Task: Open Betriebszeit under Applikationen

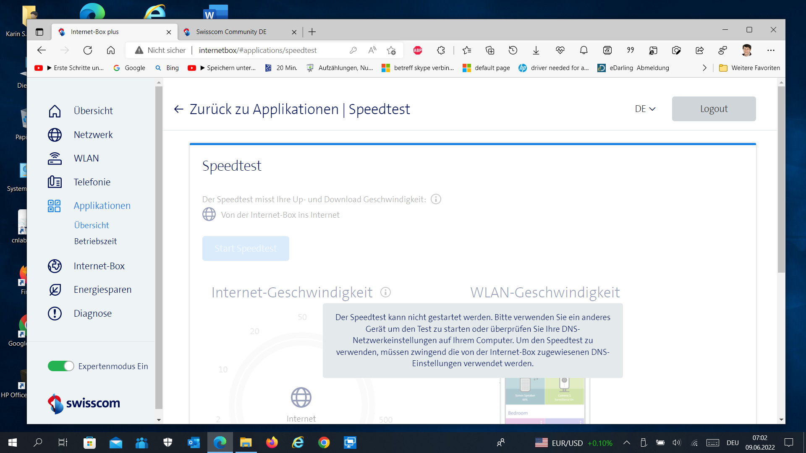Action: 95,241
